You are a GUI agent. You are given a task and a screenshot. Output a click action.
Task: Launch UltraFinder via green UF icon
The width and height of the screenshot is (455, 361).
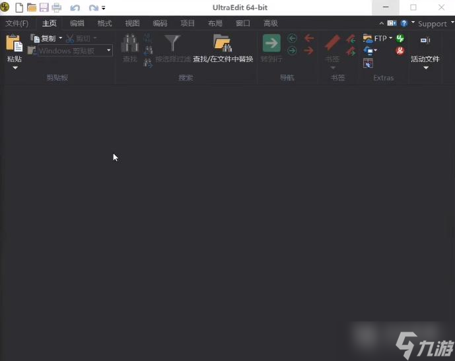pos(400,38)
